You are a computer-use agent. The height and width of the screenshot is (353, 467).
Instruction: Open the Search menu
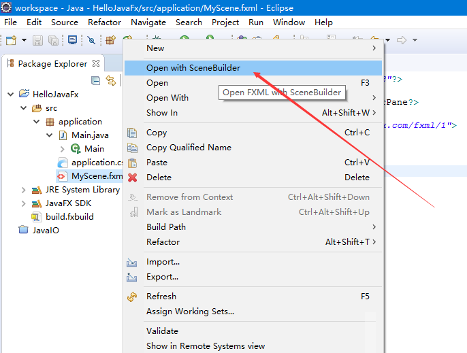(x=189, y=22)
